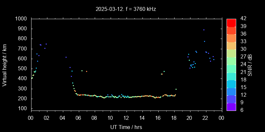Click the 1000 tick label on height axis
265x132 pixels.
22,19
